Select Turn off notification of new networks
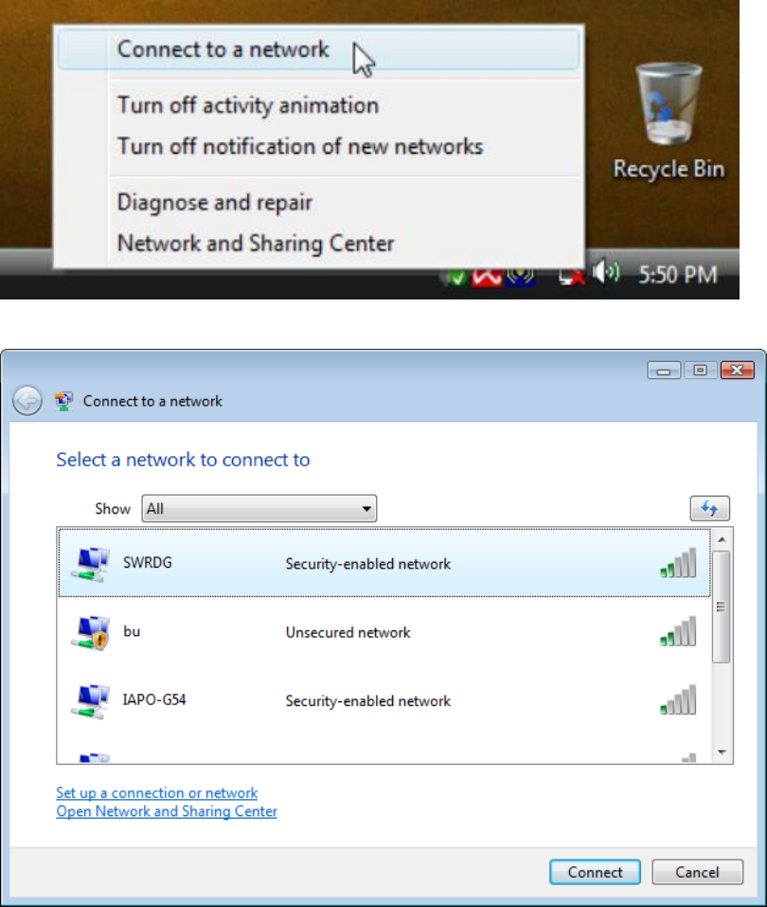The image size is (767, 907). (x=300, y=146)
